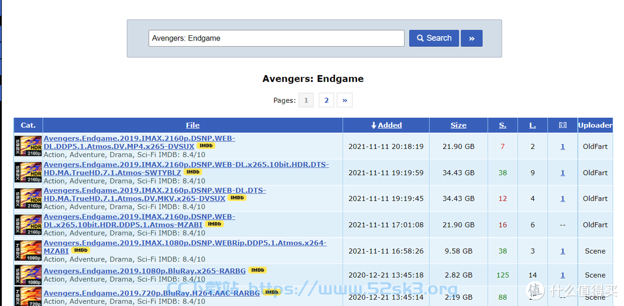Open comments link on 2.82 GB row
The height and width of the screenshot is (306, 624).
[x=562, y=275]
